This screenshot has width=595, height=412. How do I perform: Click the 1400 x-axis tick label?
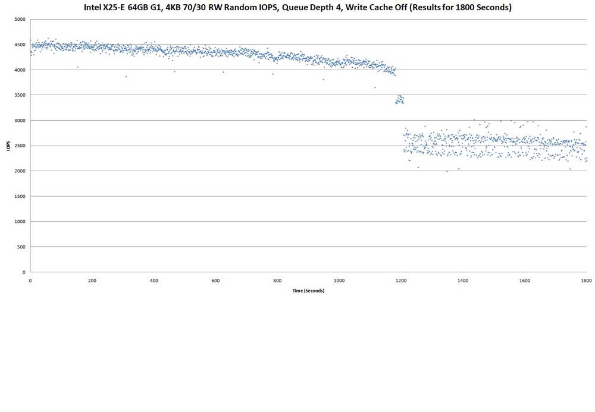[x=463, y=281]
